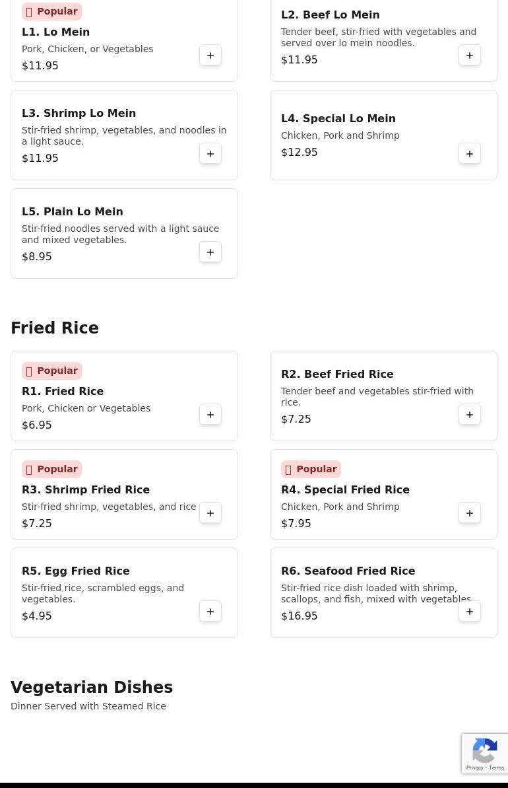
Task: Add R4. Special Fried Rice to order
Action: (x=469, y=513)
